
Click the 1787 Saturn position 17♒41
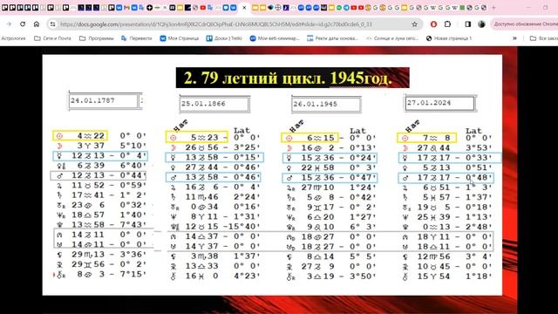coord(87,195)
